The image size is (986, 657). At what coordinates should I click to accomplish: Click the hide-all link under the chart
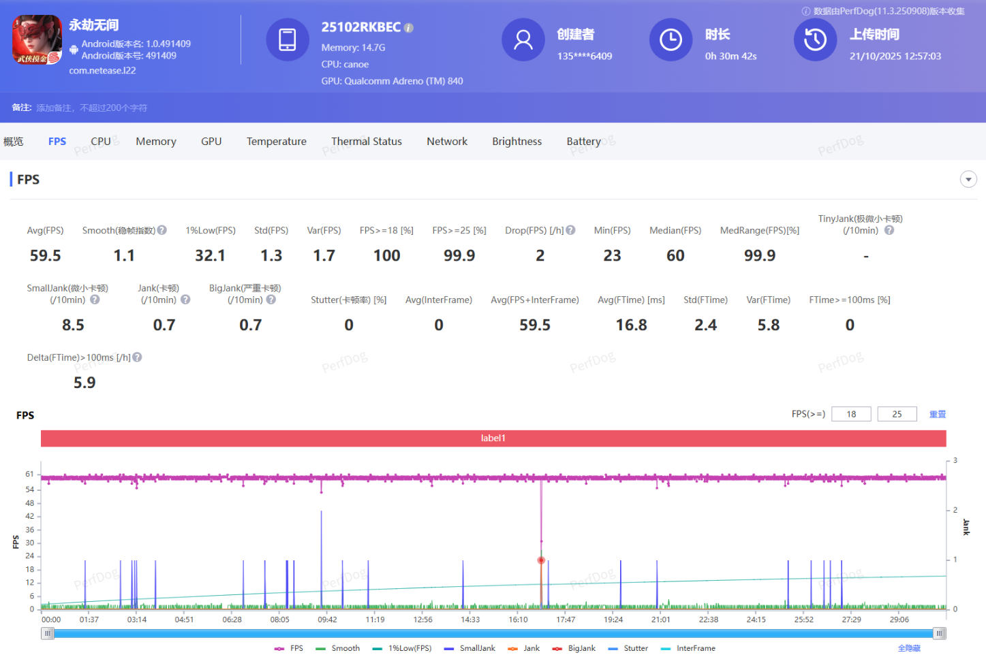point(909,648)
